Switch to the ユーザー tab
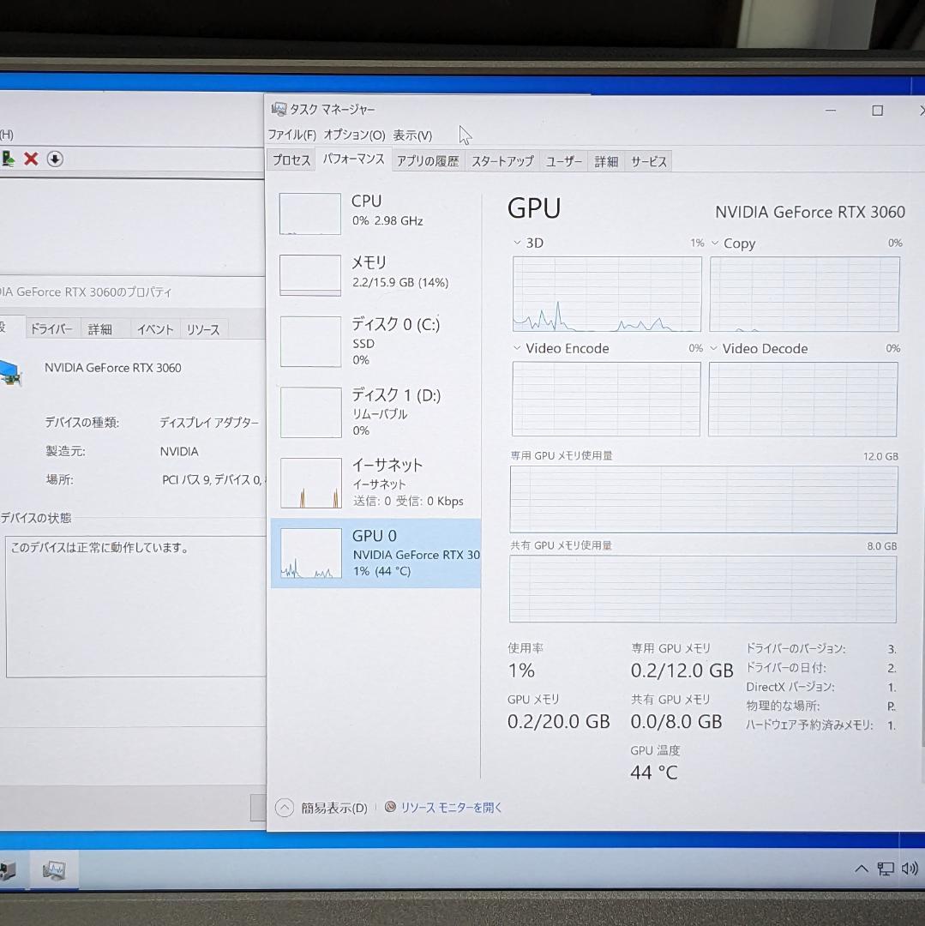The height and width of the screenshot is (926, 925). tap(564, 161)
